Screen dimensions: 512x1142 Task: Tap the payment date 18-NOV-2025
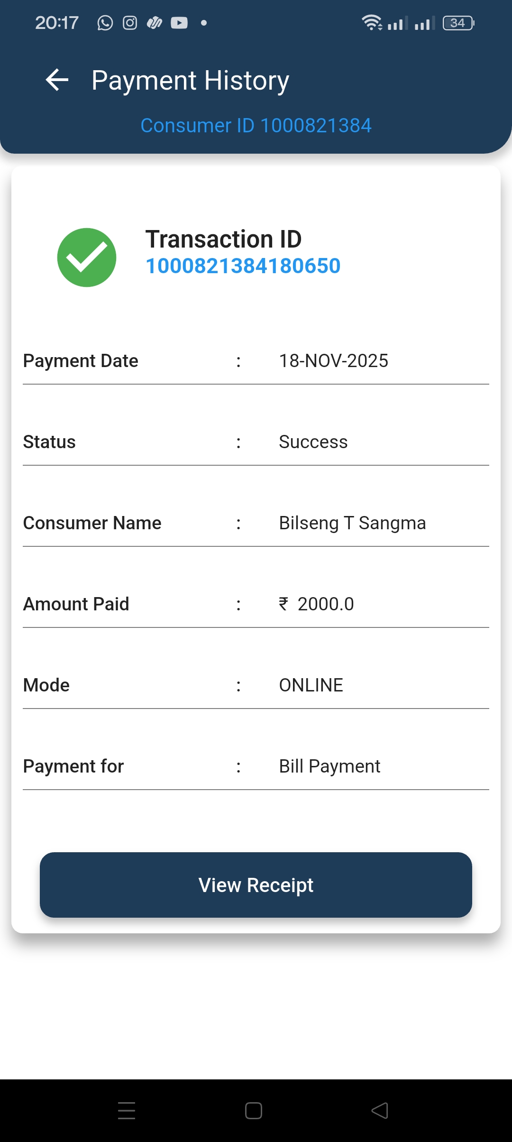[333, 361]
